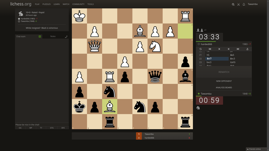This screenshot has width=269, height=151.
Task: Open hardedi66 (1983) link in game info
Action: point(28,19)
